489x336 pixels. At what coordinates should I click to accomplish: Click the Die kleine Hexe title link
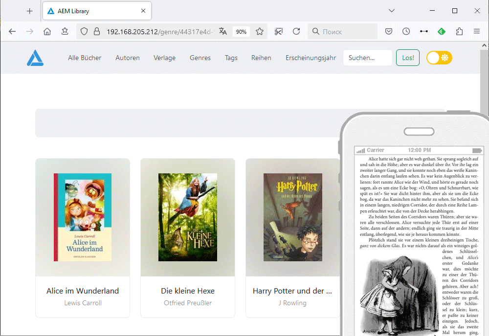click(188, 291)
